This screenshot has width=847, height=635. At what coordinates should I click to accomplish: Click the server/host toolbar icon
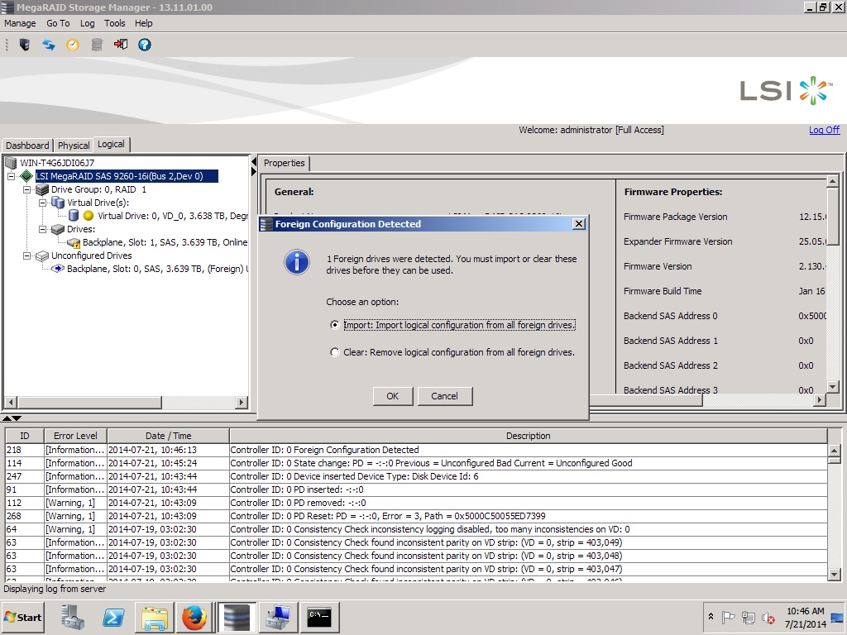25,45
